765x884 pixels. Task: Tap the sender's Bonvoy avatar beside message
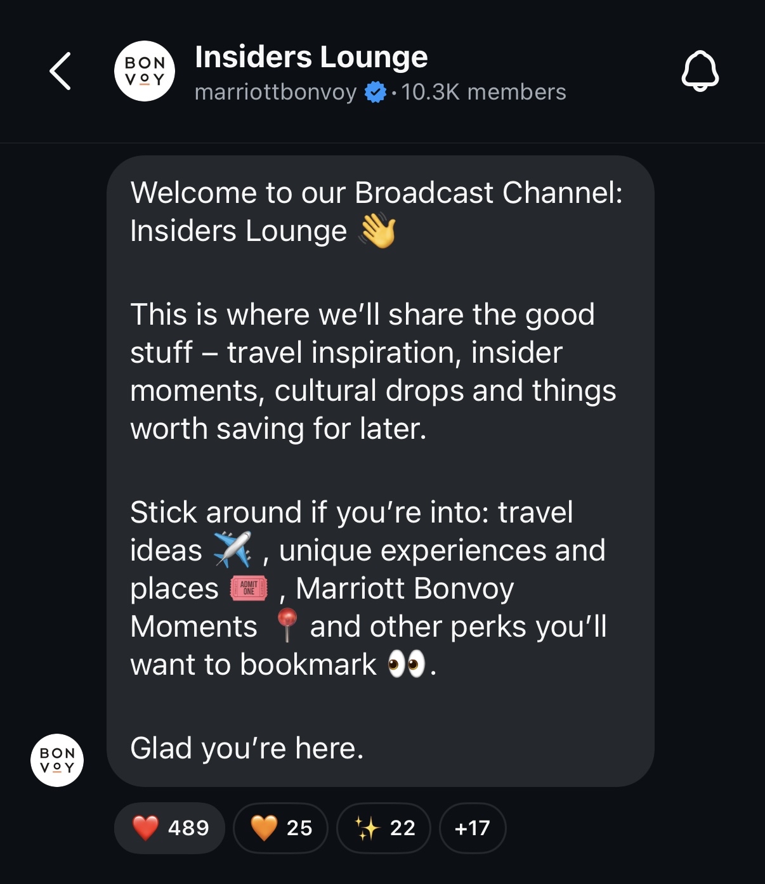57,760
